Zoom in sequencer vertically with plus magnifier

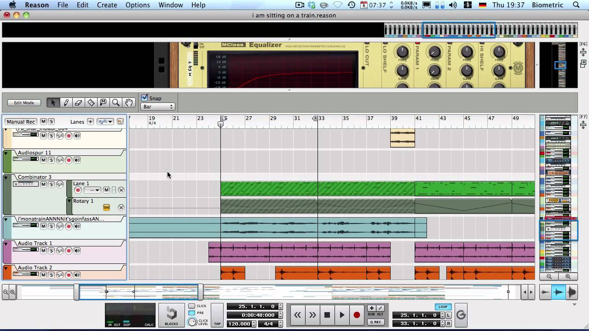(568, 276)
